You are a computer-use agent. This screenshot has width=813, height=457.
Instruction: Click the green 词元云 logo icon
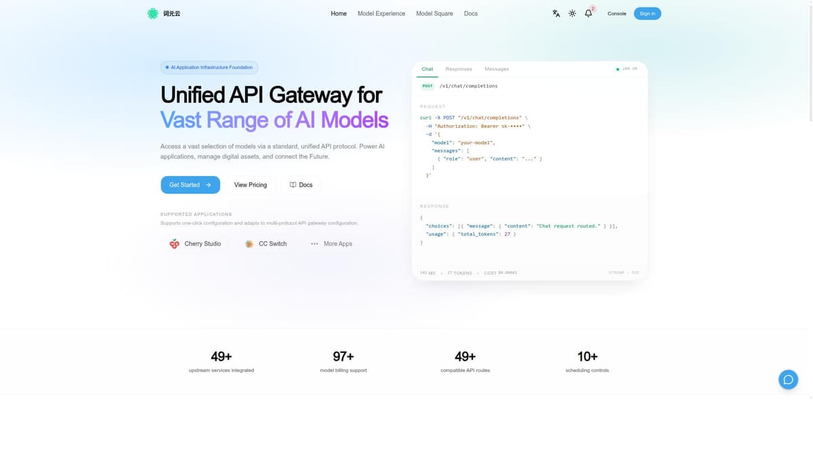tap(152, 14)
